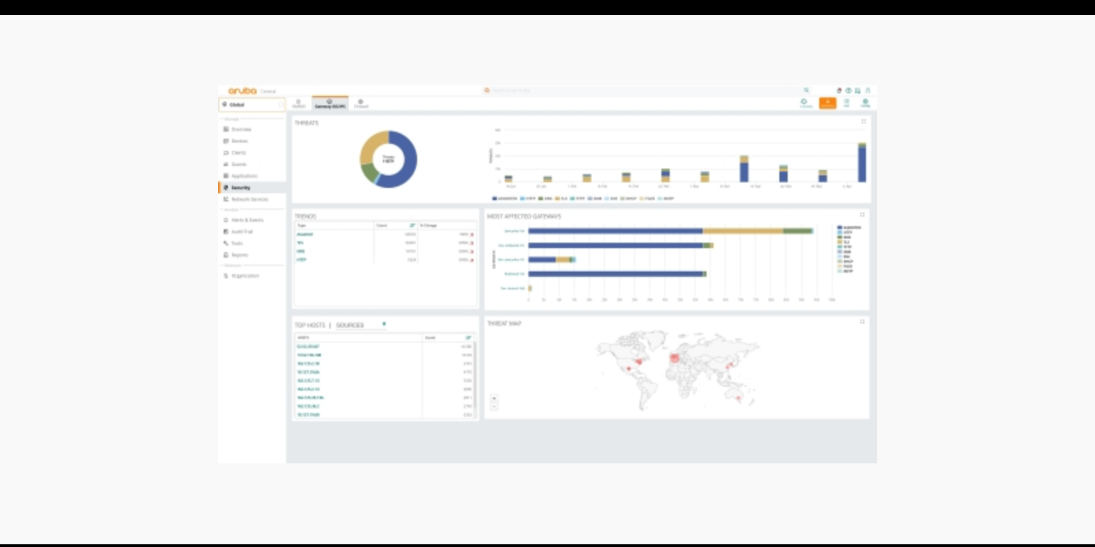Screen dimensions: 1095x547
Task: Open the time range selector icon
Action: (805, 103)
